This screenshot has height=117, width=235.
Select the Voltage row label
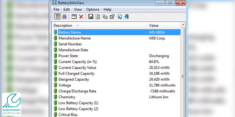pos(65,85)
